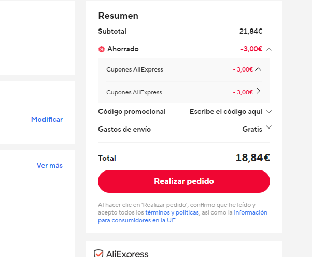
Task: Click the red discount badge beside Ahorrado
Action: (102, 49)
